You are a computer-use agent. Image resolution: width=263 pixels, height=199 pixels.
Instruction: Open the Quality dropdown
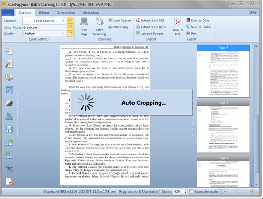[44, 34]
